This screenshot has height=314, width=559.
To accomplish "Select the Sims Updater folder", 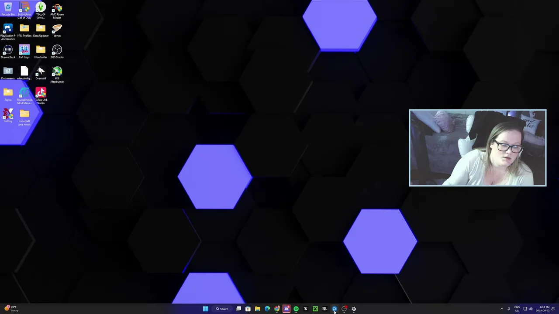I will (41, 31).
